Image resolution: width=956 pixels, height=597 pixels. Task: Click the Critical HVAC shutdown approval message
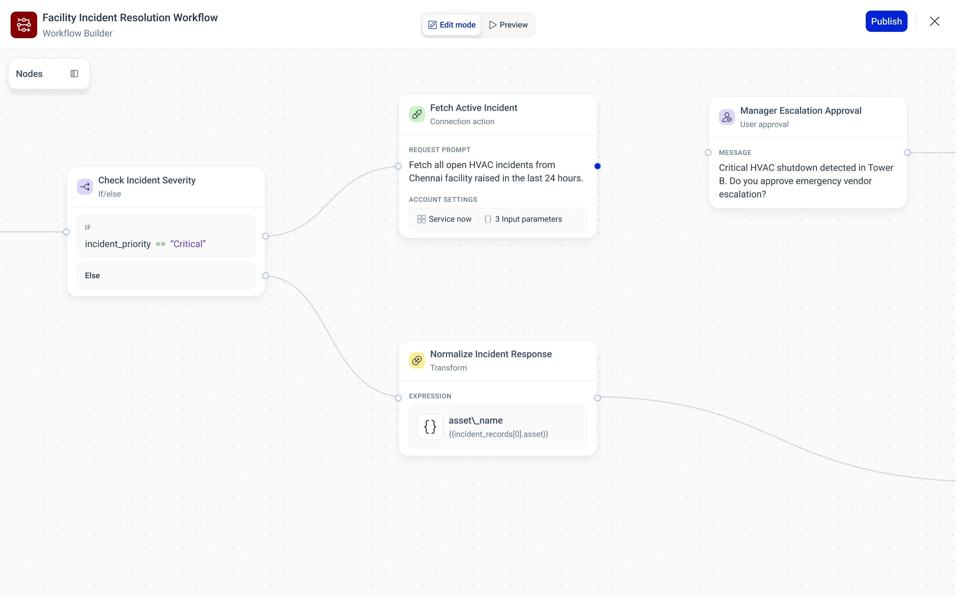pyautogui.click(x=806, y=181)
